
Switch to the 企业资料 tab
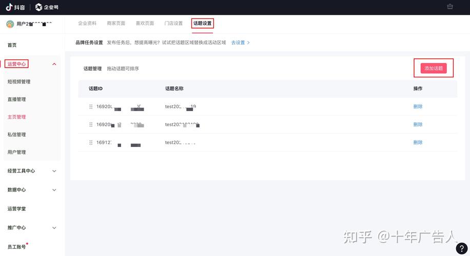[87, 24]
